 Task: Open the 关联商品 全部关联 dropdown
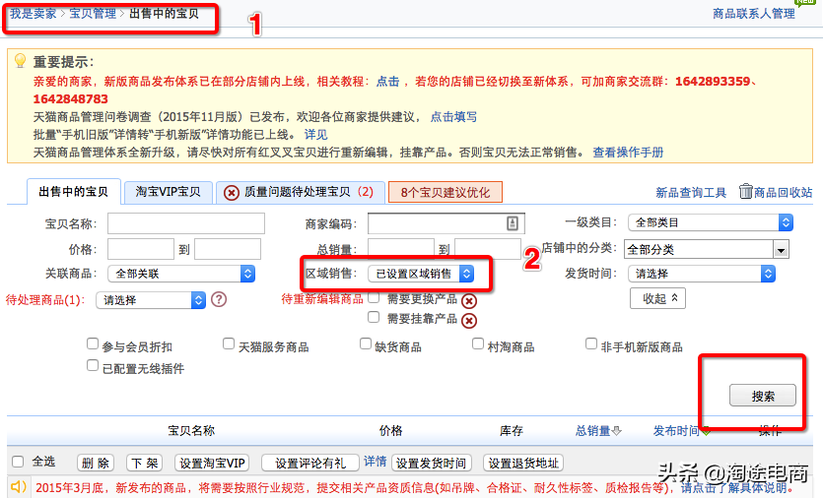[x=181, y=274]
